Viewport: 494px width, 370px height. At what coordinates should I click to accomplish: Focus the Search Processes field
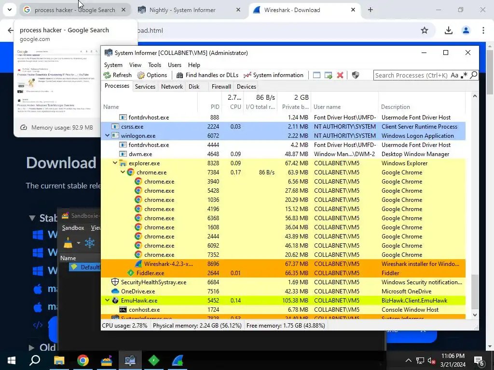[411, 75]
